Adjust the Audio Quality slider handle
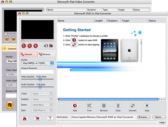The image size is (168, 127). pyautogui.click(x=40, y=88)
